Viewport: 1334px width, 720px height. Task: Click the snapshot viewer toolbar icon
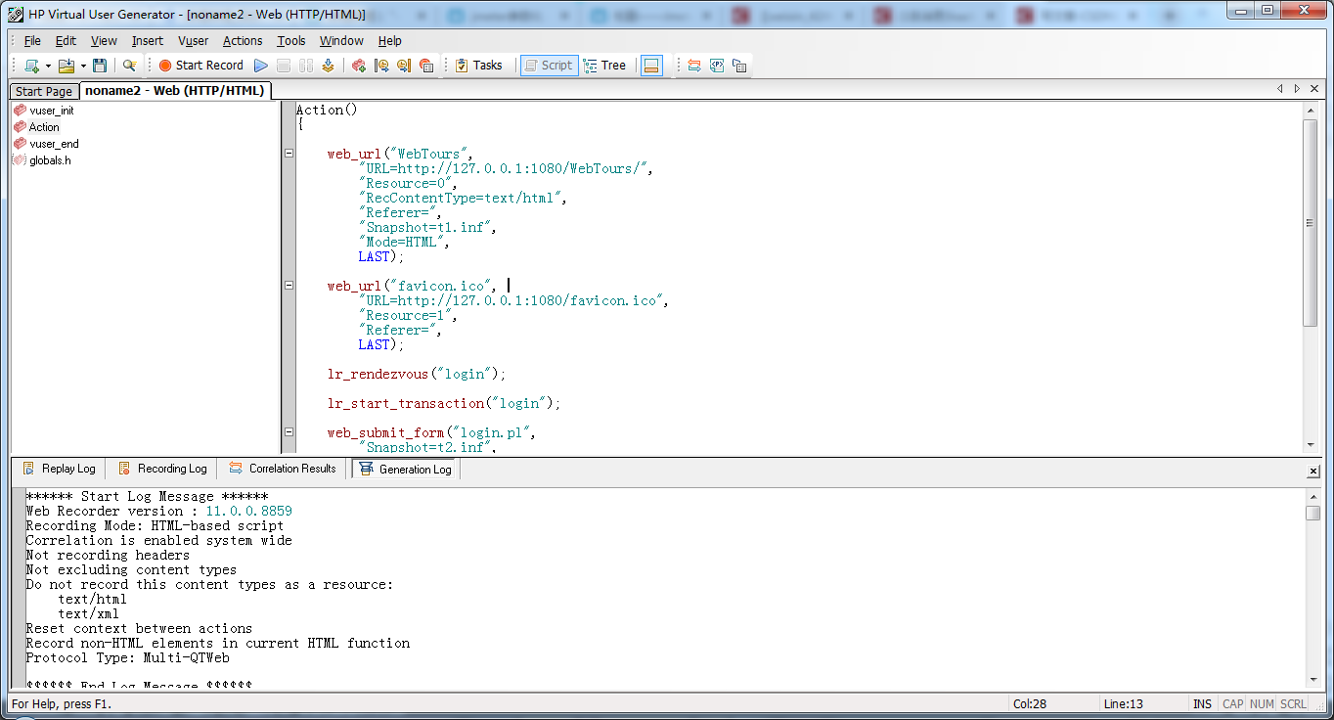[651, 65]
